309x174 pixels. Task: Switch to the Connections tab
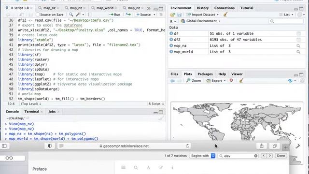click(224, 8)
